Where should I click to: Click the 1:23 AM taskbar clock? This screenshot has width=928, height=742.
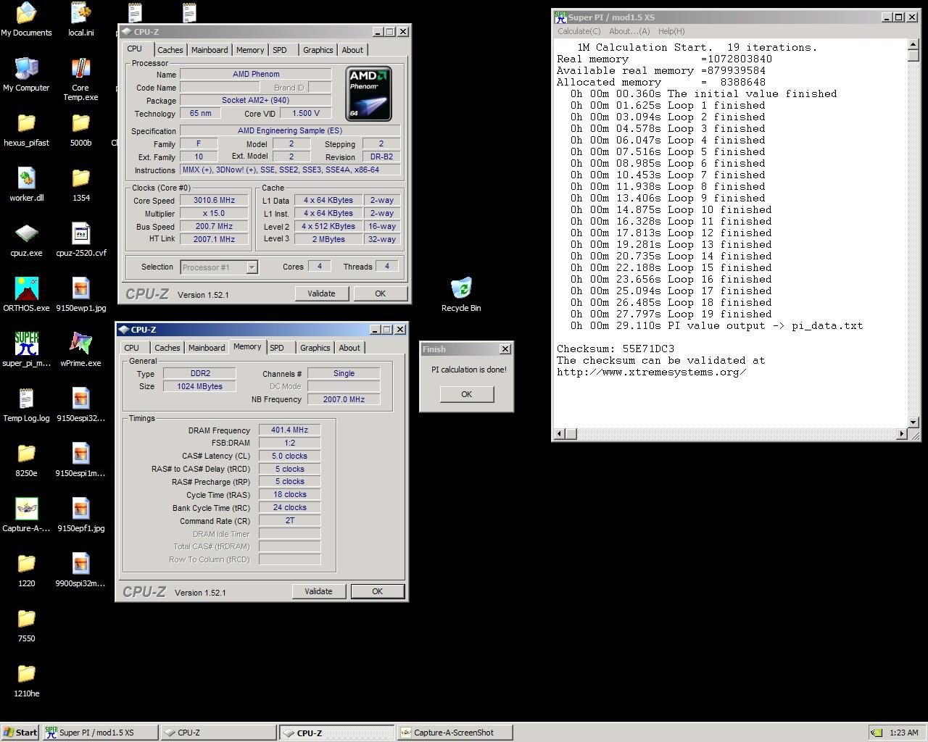(903, 733)
